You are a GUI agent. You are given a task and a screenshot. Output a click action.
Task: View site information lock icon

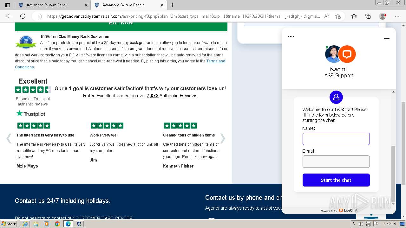40,16
